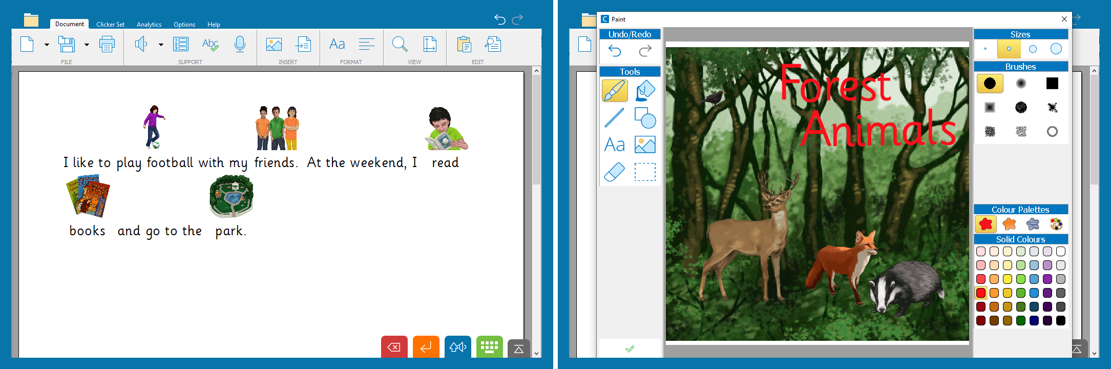Select the smallest brush size dot
This screenshot has width=1111, height=369.
point(986,49)
